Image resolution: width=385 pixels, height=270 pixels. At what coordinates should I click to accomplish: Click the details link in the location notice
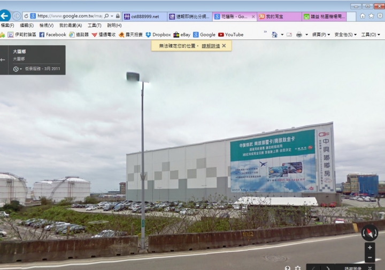click(211, 46)
